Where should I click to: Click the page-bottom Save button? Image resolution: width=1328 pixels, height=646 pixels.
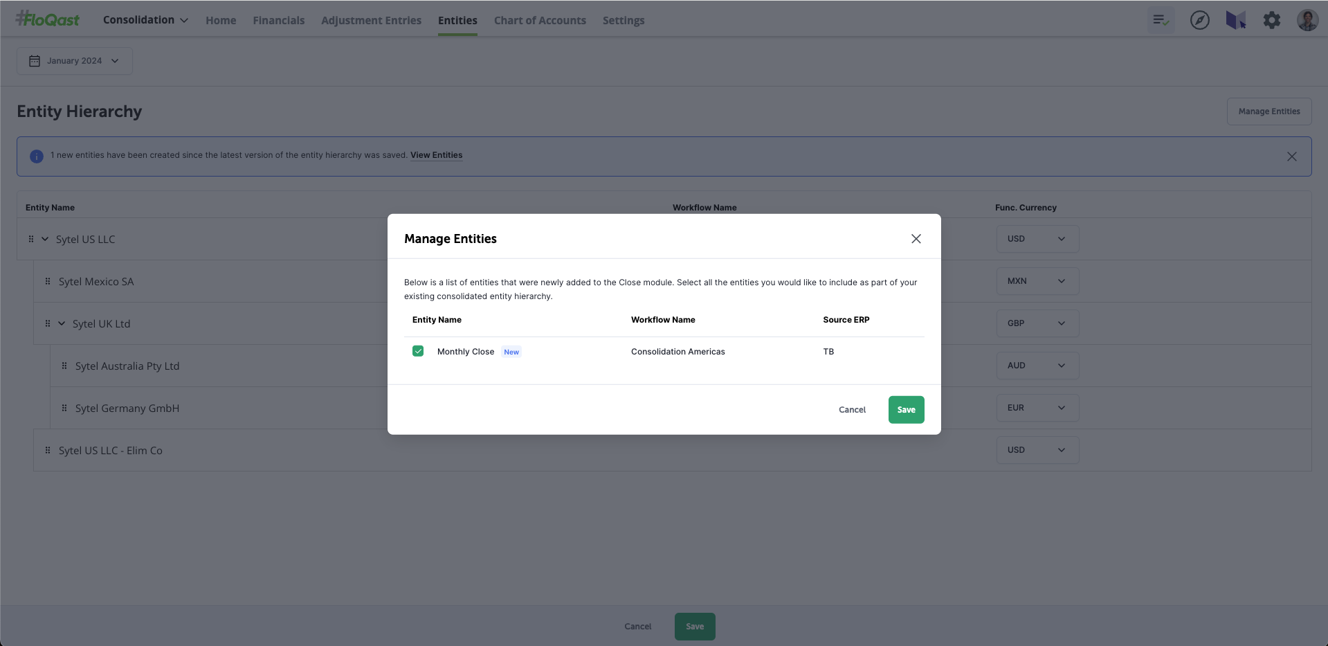click(x=695, y=627)
